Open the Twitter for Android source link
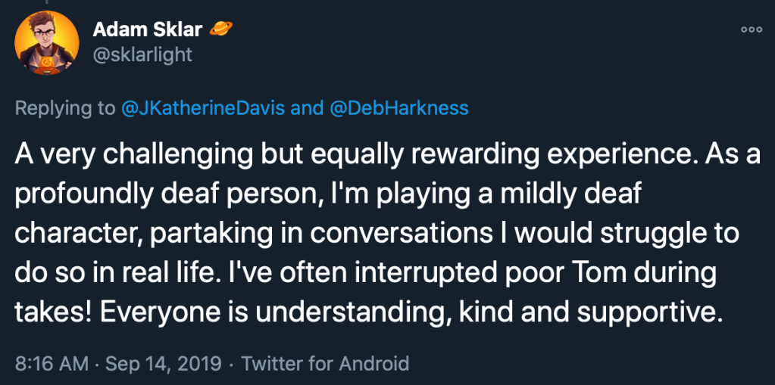775x385 pixels. coord(325,364)
